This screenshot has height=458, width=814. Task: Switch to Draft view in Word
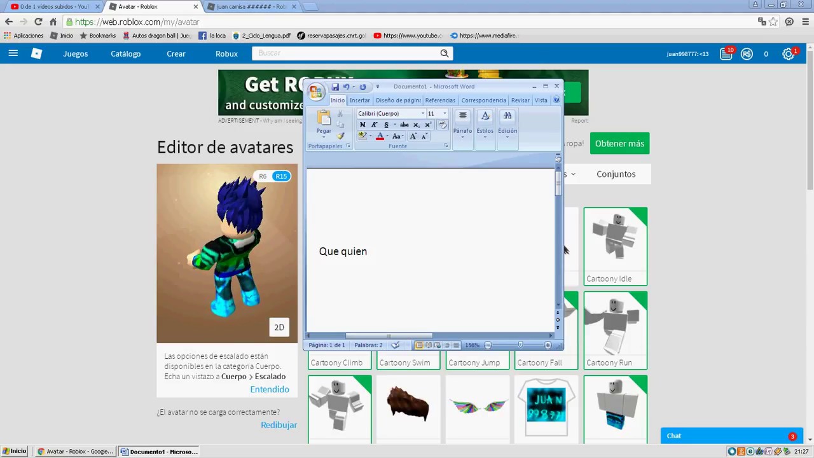click(x=455, y=345)
